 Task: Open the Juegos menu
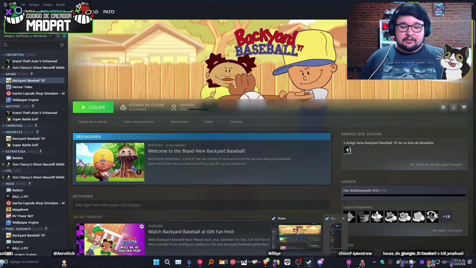click(48, 4)
